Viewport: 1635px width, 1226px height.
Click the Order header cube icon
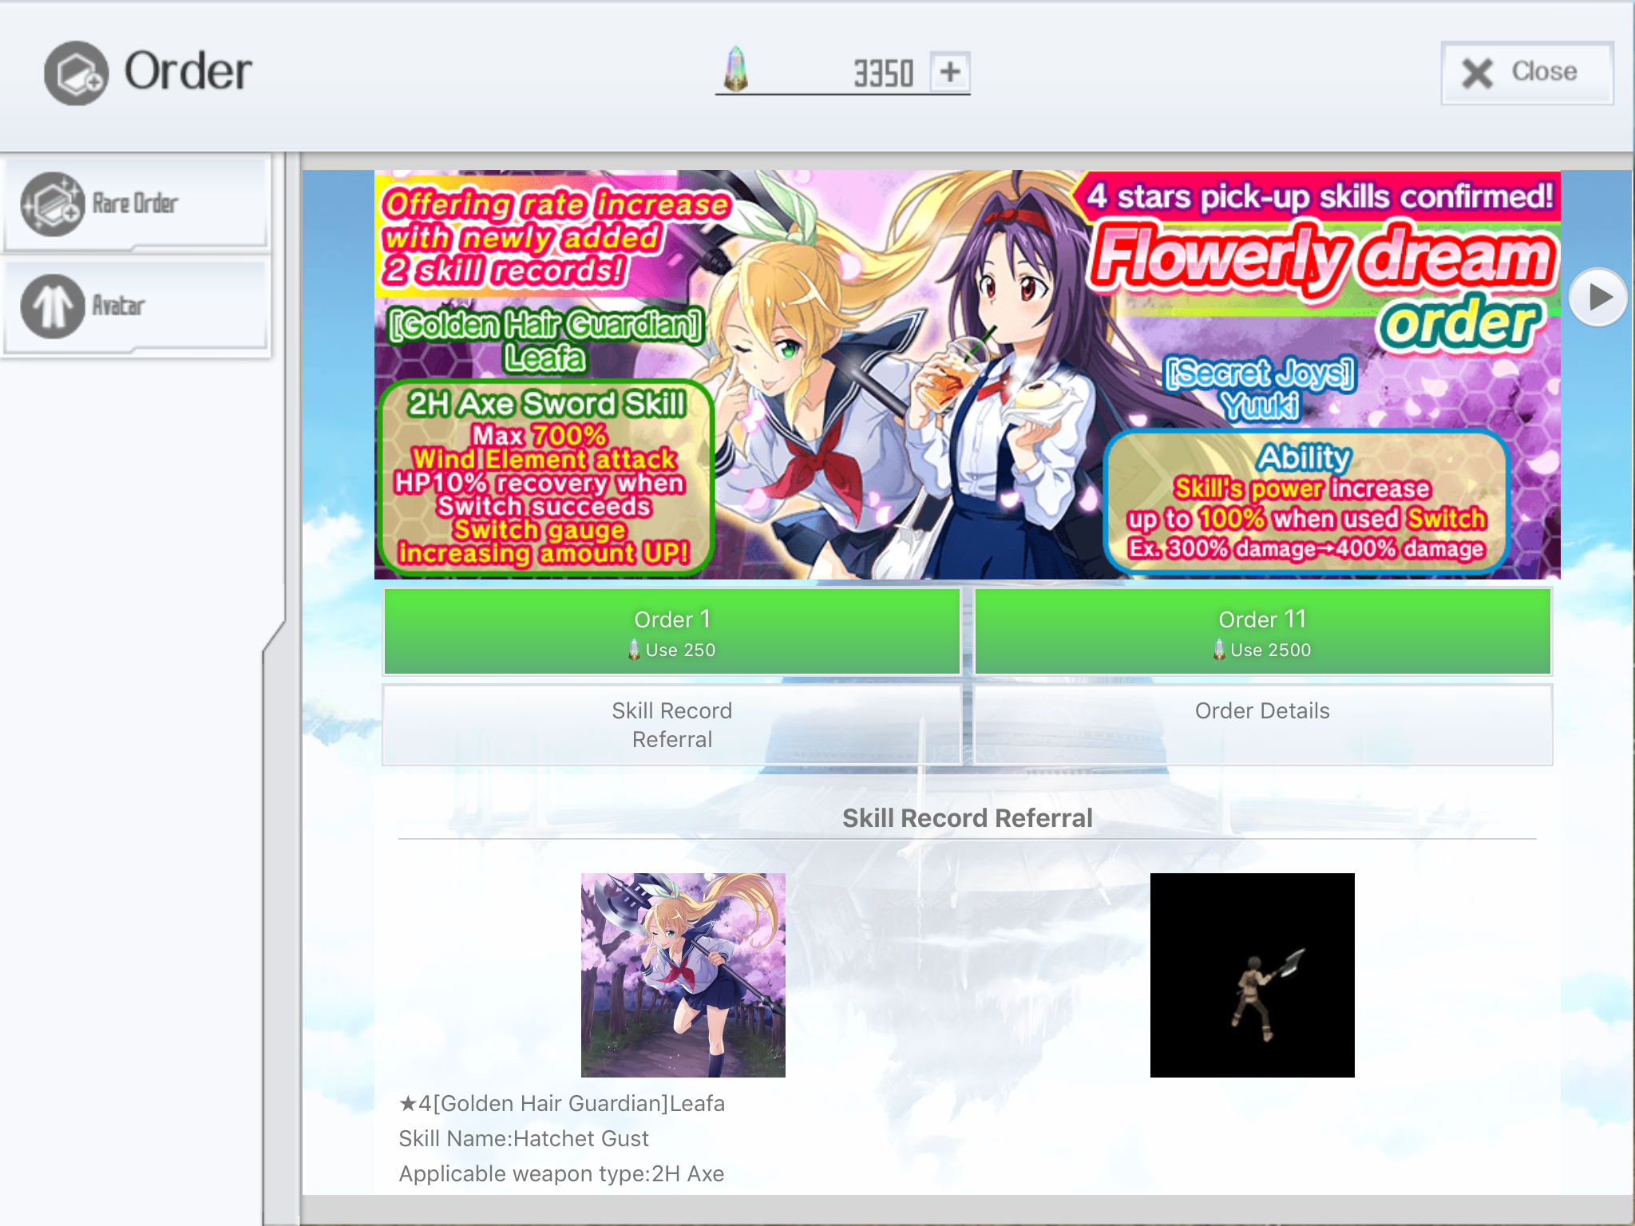[76, 73]
